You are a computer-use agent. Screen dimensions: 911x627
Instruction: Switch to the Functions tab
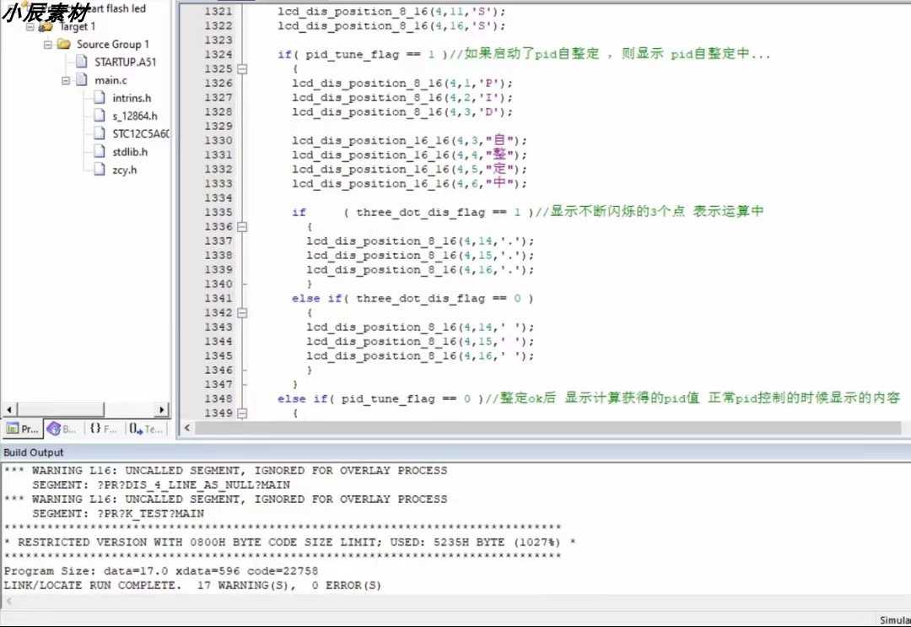click(103, 429)
